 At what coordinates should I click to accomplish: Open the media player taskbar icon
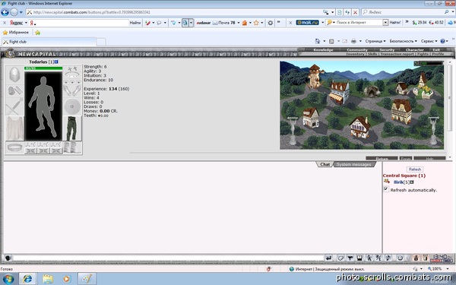point(66,279)
